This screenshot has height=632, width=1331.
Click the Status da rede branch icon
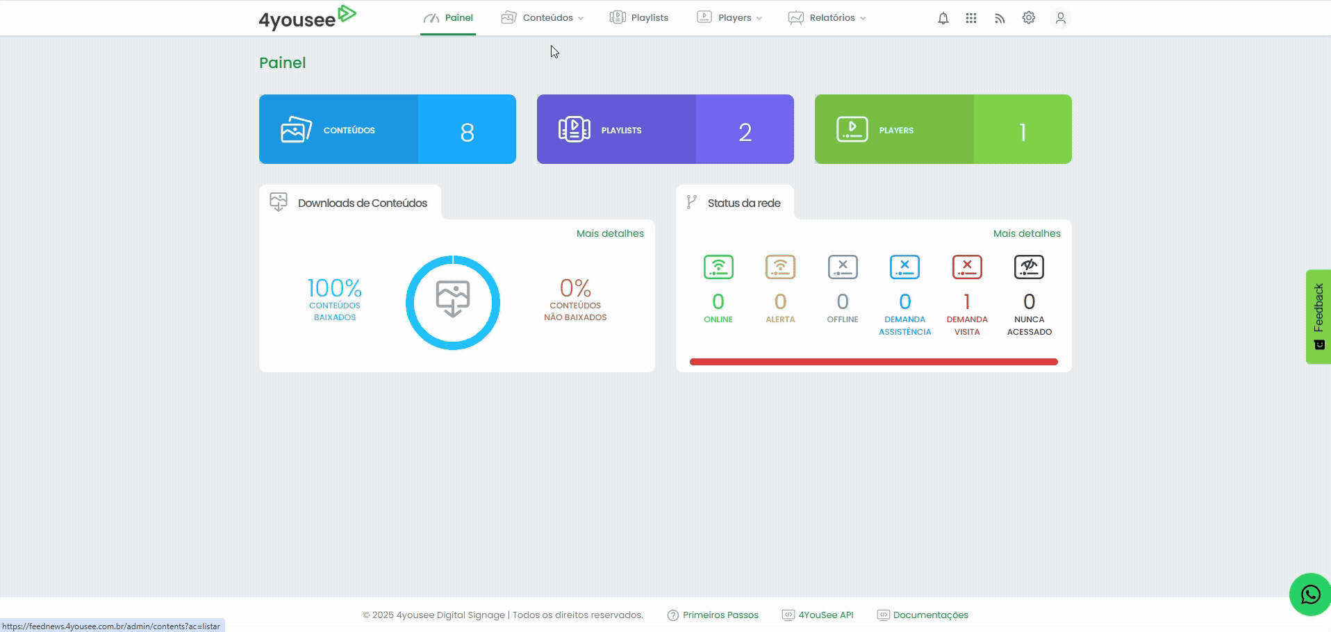pos(691,202)
